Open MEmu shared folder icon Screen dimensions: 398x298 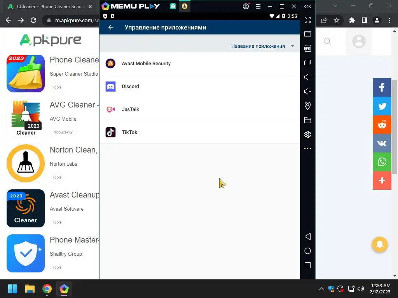pyautogui.click(x=308, y=120)
